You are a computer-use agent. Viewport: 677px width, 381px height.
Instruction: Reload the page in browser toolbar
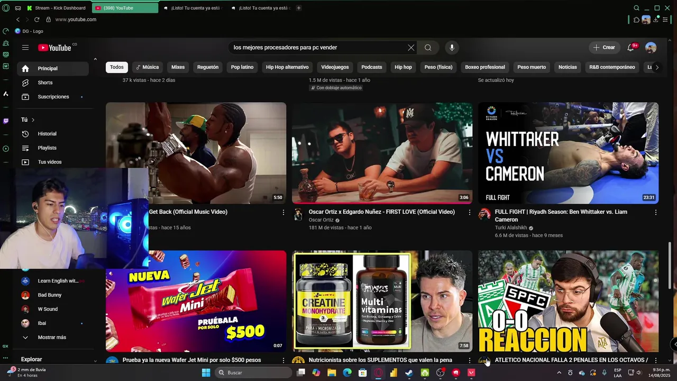(x=36, y=20)
